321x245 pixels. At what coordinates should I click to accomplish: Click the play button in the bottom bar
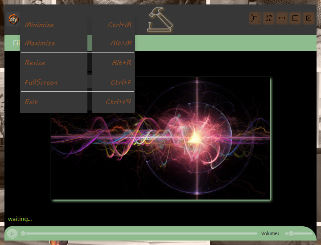click(12, 233)
